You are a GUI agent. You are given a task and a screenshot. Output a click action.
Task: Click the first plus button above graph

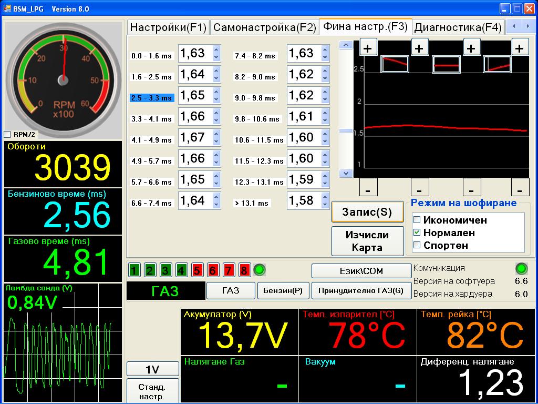[368, 48]
